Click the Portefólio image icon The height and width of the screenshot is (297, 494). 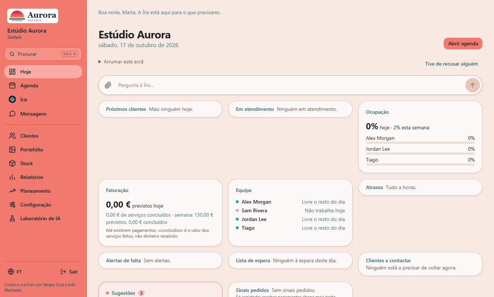click(12, 150)
